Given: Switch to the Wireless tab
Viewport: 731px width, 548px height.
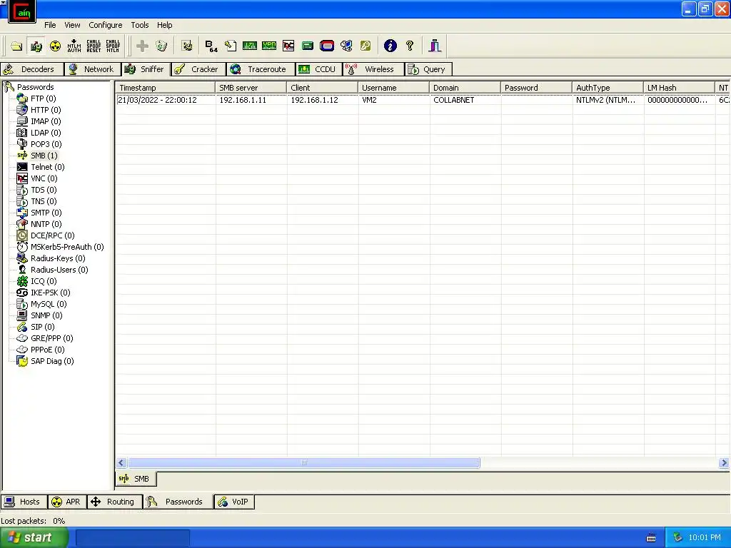Looking at the screenshot, I should (373, 69).
